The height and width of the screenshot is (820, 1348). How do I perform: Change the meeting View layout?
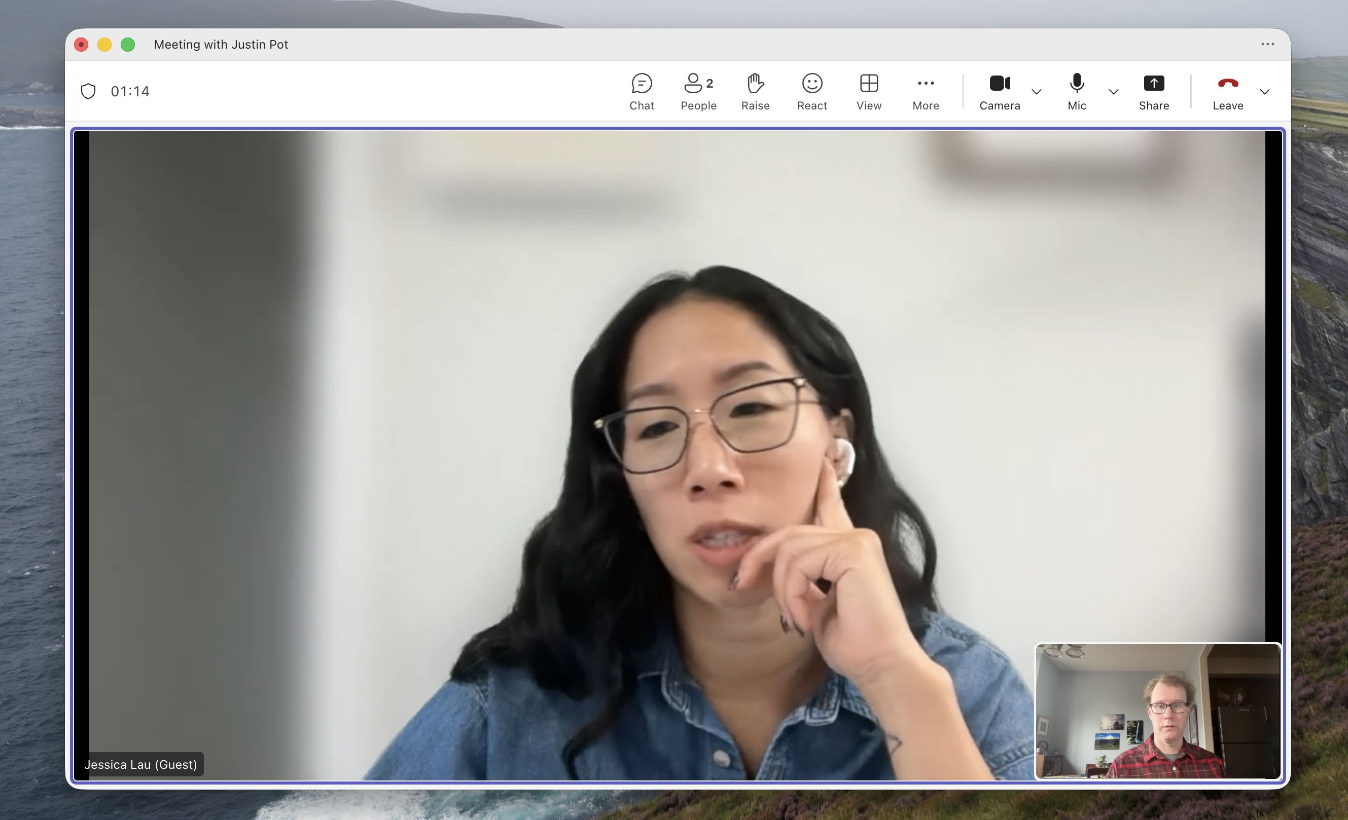(x=869, y=91)
